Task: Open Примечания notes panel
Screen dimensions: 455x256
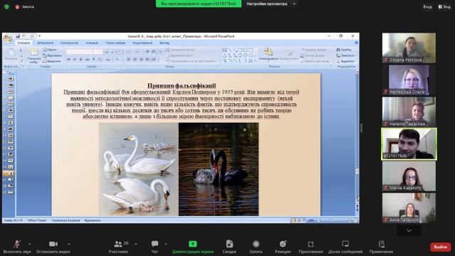Action: [381, 247]
